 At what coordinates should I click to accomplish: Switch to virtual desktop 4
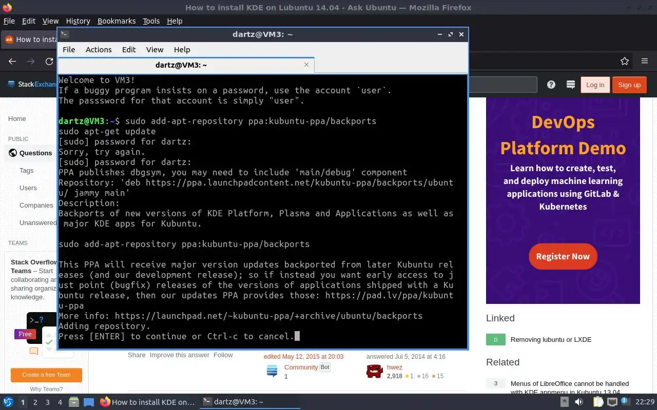pos(60,402)
